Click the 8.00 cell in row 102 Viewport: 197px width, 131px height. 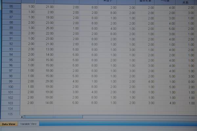tap(89, 98)
